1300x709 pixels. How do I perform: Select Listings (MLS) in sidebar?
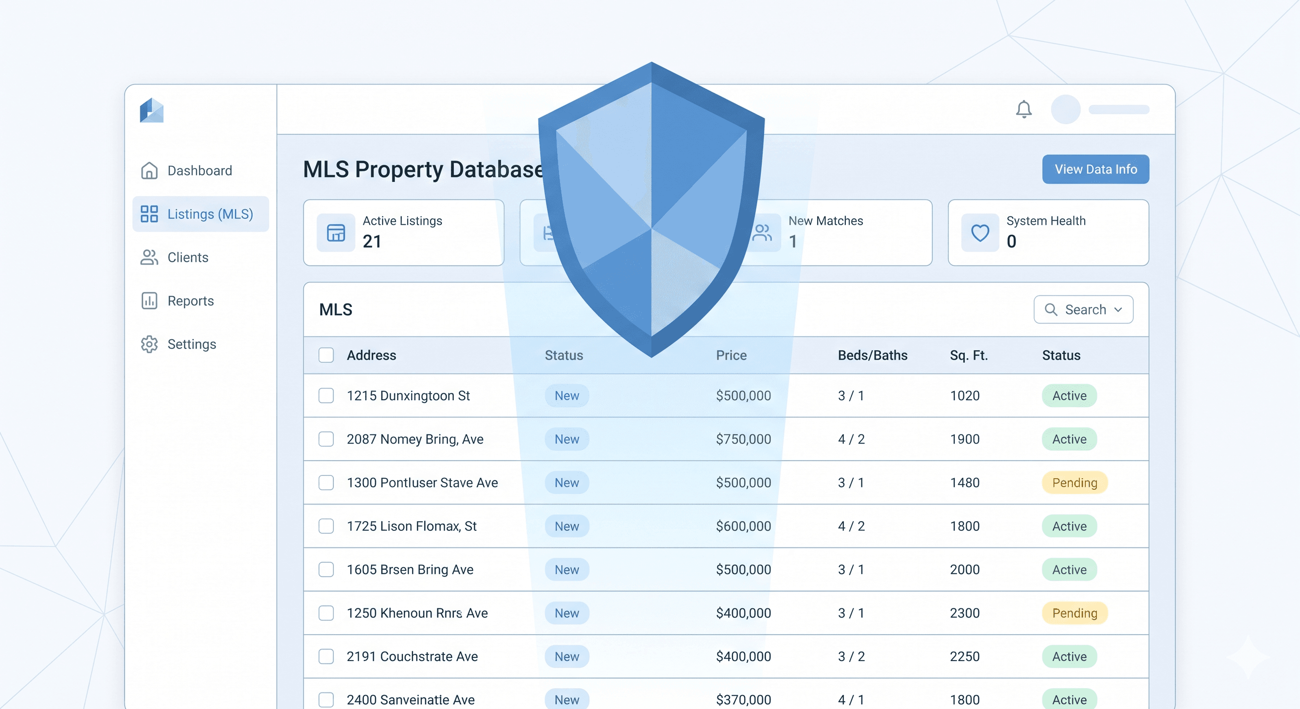tap(200, 214)
